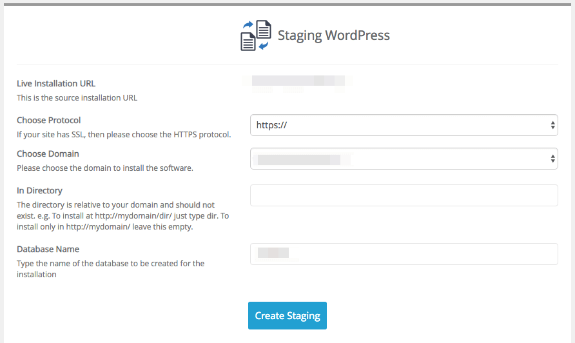Click the Database Name label
This screenshot has width=575, height=343.
48,250
